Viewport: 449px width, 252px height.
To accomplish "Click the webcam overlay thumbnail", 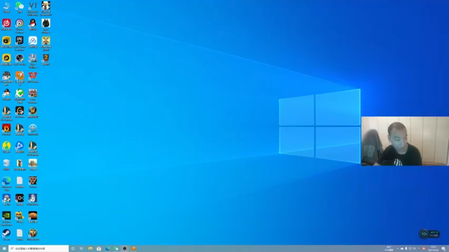I will click(x=405, y=141).
